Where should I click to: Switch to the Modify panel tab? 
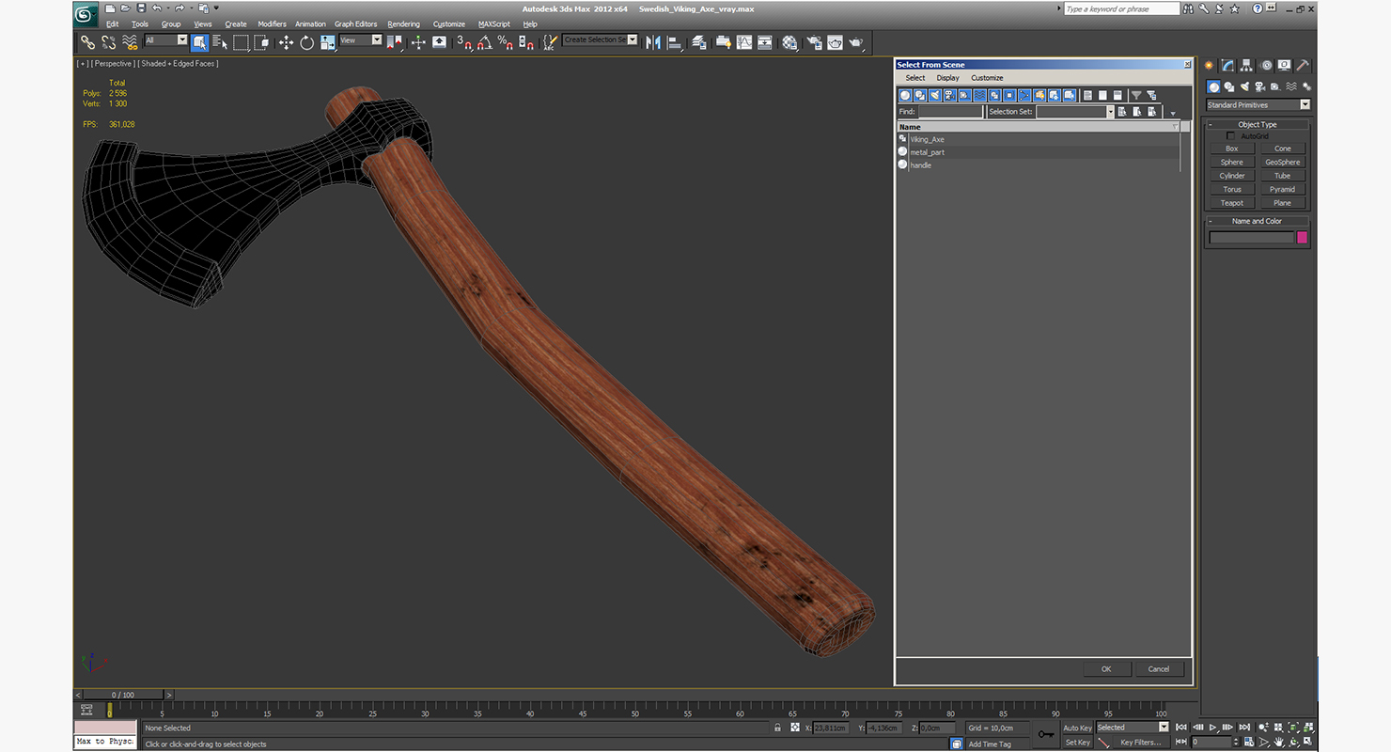coord(1227,65)
